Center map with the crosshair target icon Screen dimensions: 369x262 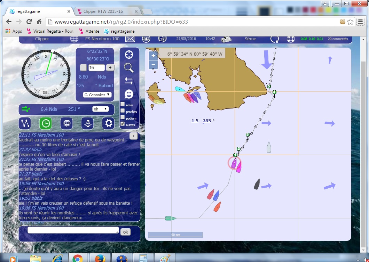point(129,55)
